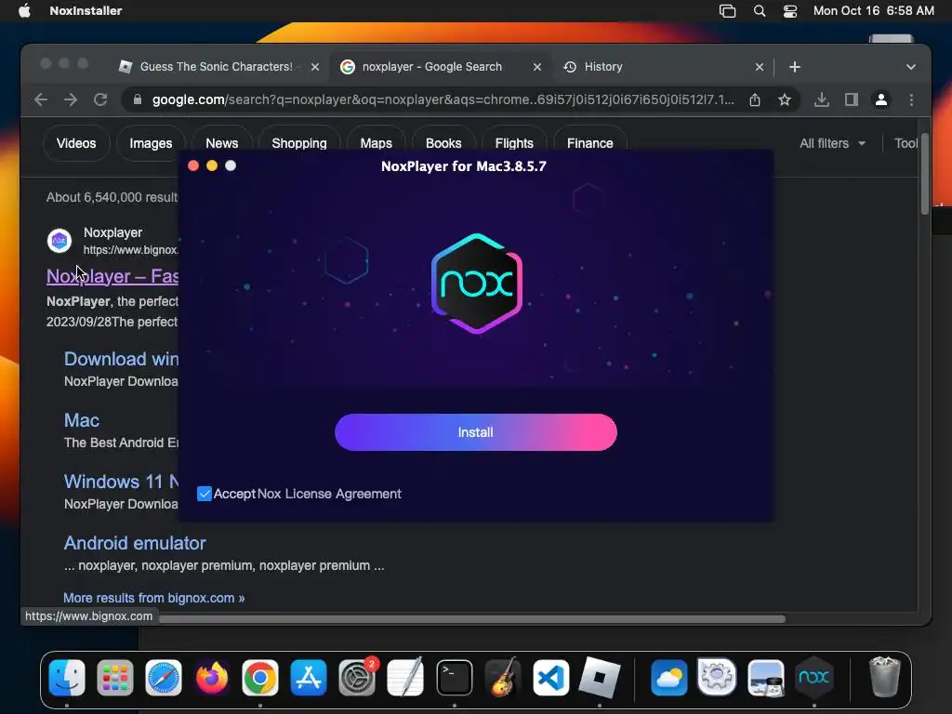View site information lock icon
Image resolution: width=952 pixels, height=714 pixels.
(x=138, y=99)
